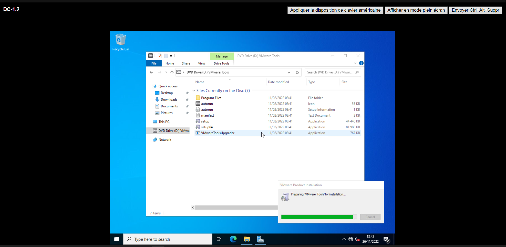The height and width of the screenshot is (247, 506).
Task: Show hidden system tray icons
Action: tap(344, 239)
